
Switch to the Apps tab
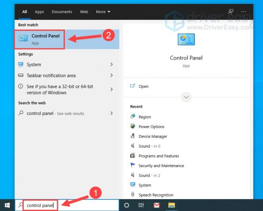pos(39,12)
